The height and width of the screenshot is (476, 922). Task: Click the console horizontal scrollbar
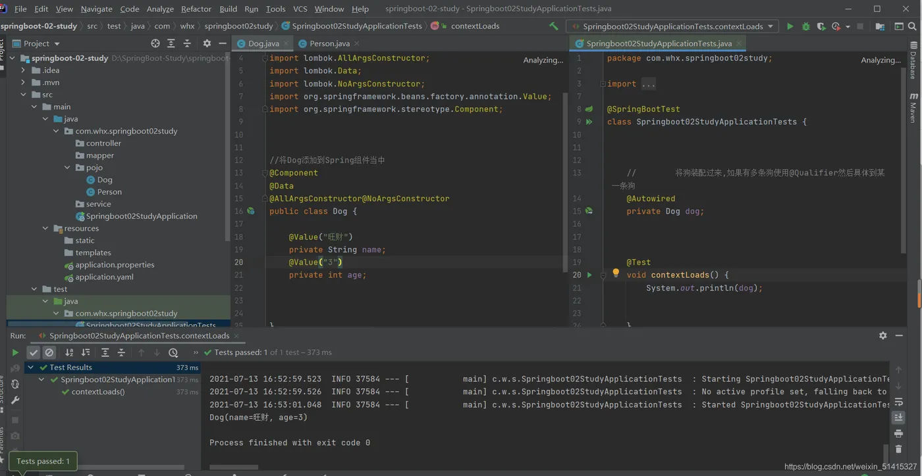[x=234, y=467]
